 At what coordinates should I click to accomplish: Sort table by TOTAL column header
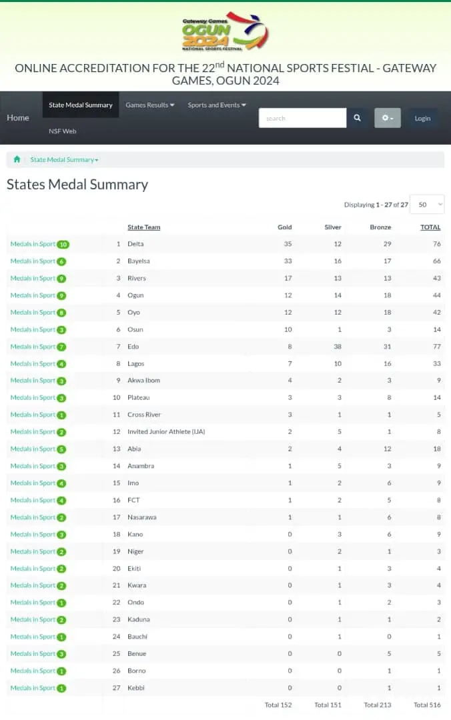(x=430, y=227)
